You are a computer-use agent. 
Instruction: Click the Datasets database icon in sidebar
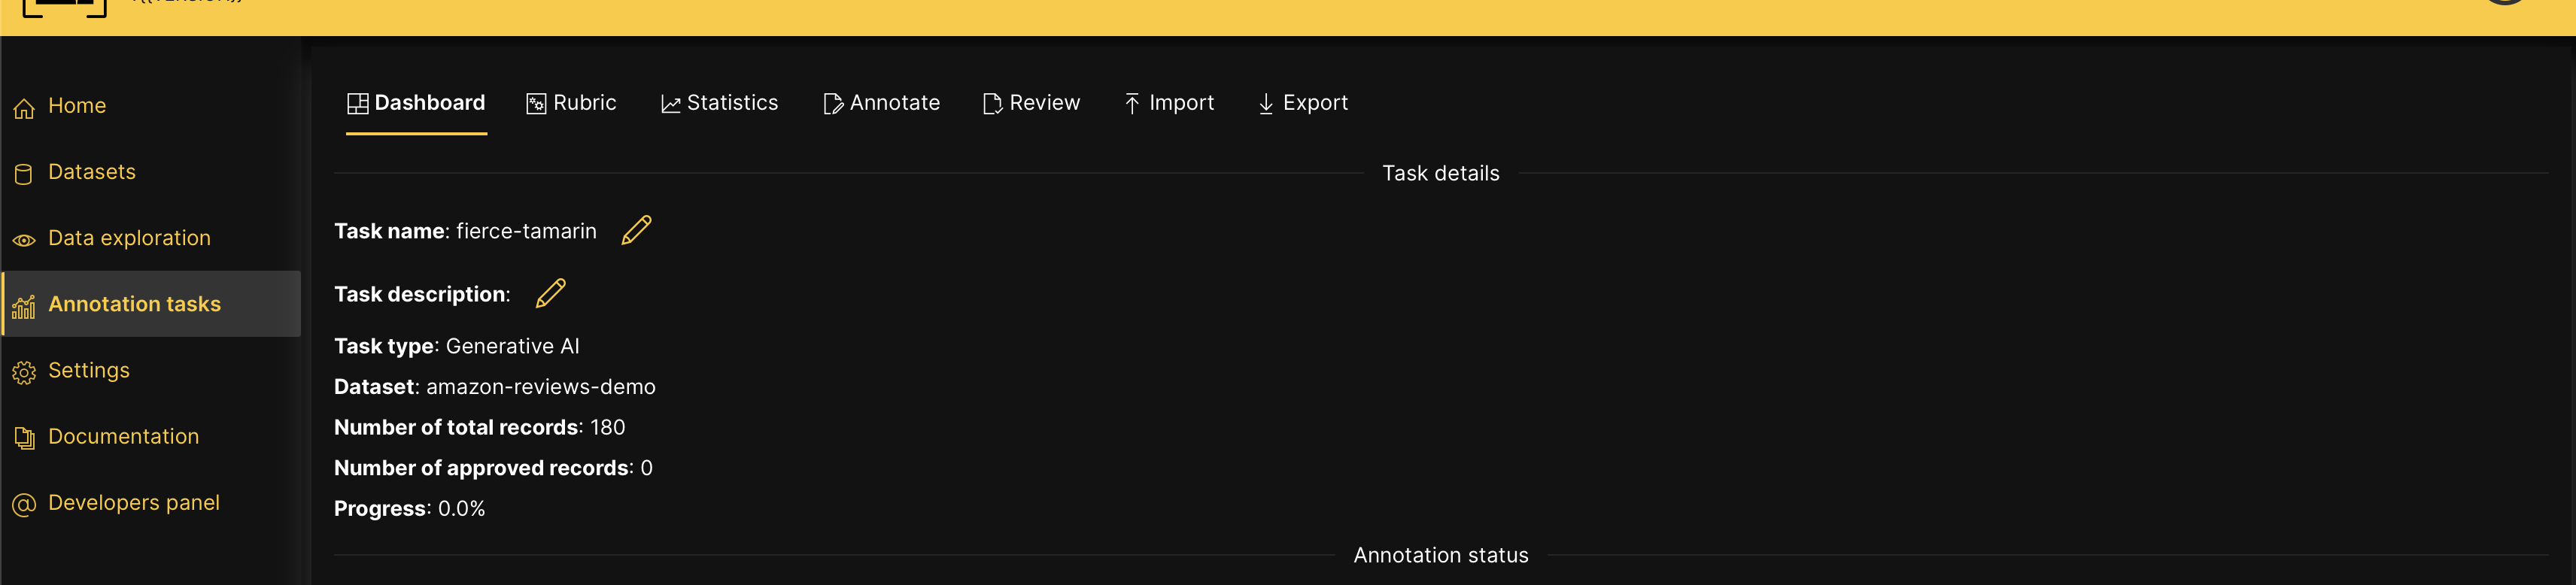coord(24,172)
